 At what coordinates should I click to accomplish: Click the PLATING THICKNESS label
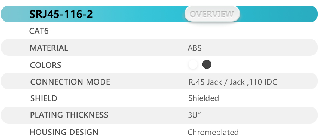pos(69,115)
